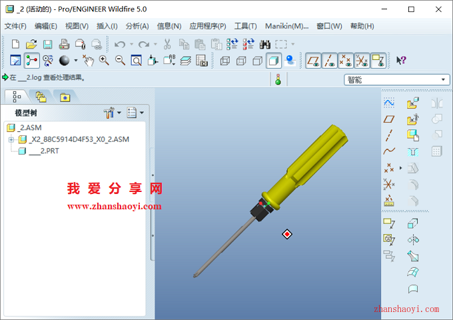
Task: Switch to the model tree tab
Action: pos(17,97)
